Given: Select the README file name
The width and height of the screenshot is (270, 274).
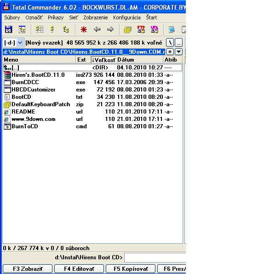Looking at the screenshot, I should [23, 112].
